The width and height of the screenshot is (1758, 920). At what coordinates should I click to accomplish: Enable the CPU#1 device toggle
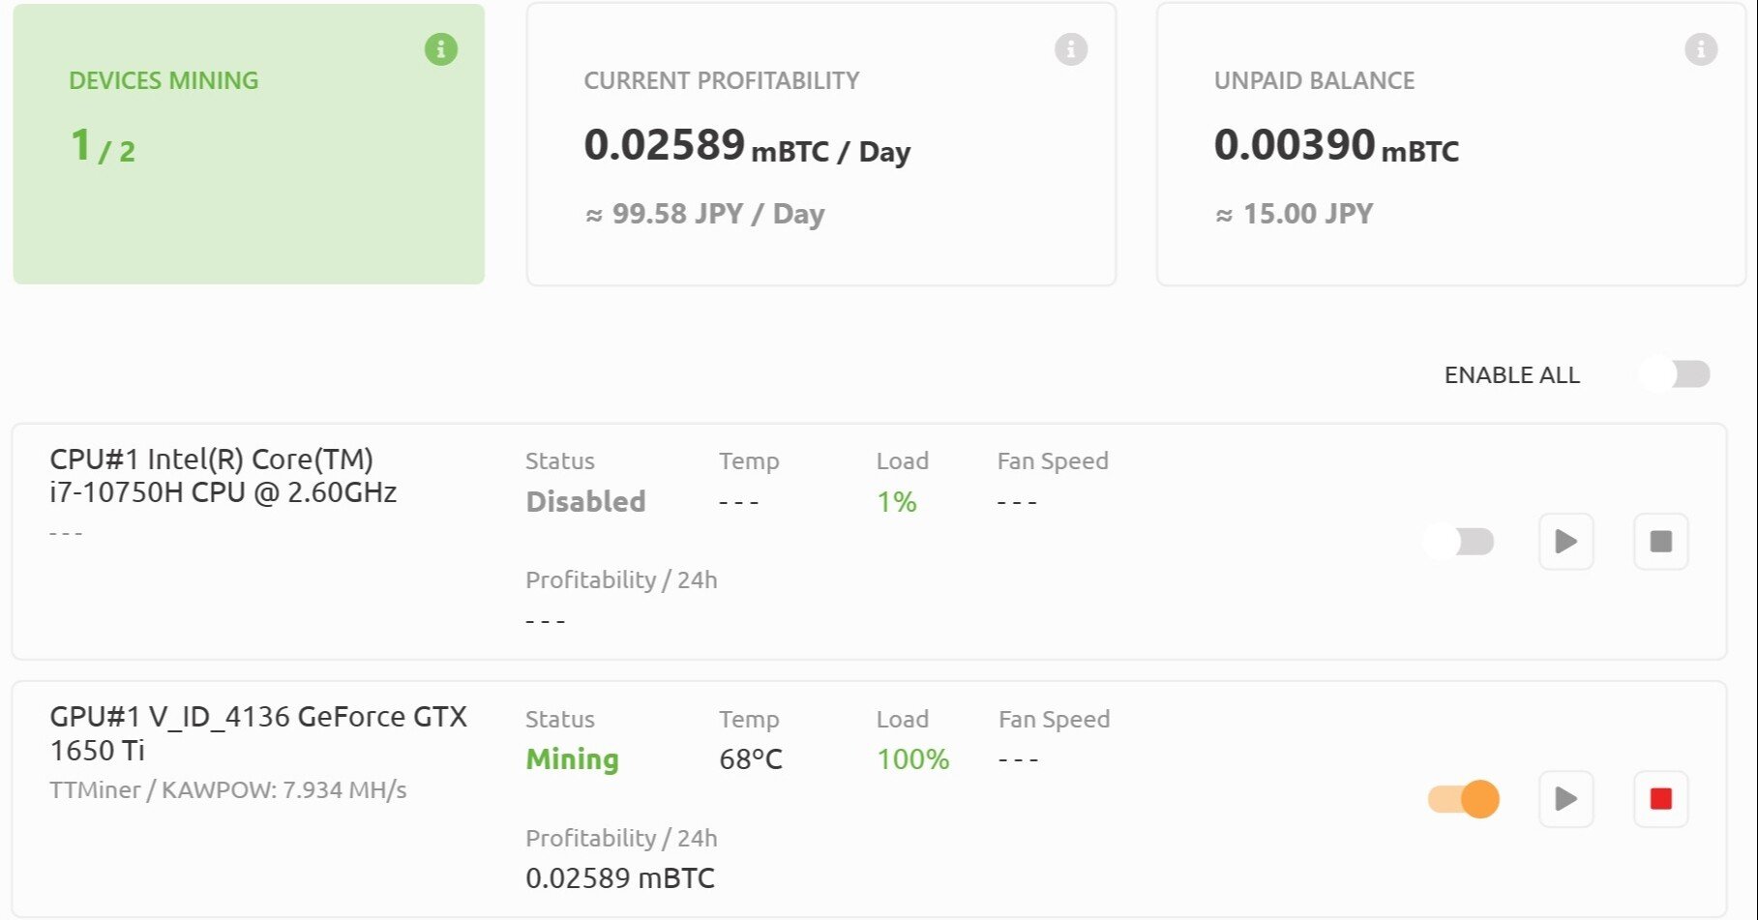1460,542
